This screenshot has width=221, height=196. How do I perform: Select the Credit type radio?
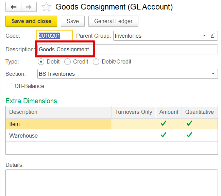pos(67,62)
